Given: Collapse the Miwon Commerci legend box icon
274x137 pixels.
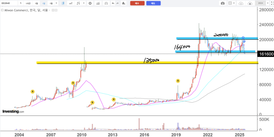Looking at the screenshot, I should (2, 10).
